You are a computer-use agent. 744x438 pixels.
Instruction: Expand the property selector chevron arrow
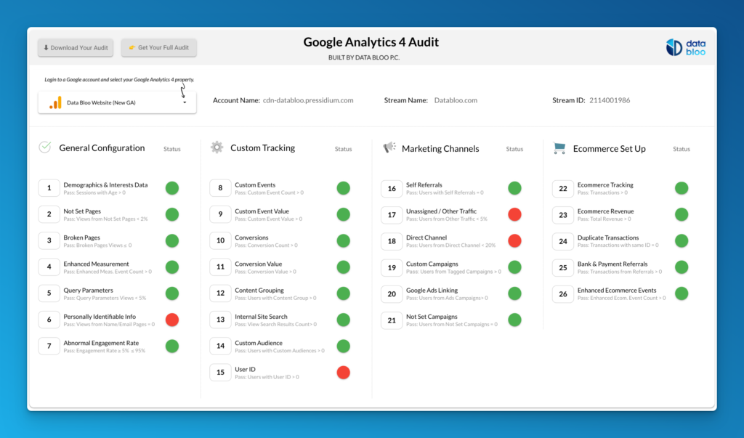click(185, 102)
